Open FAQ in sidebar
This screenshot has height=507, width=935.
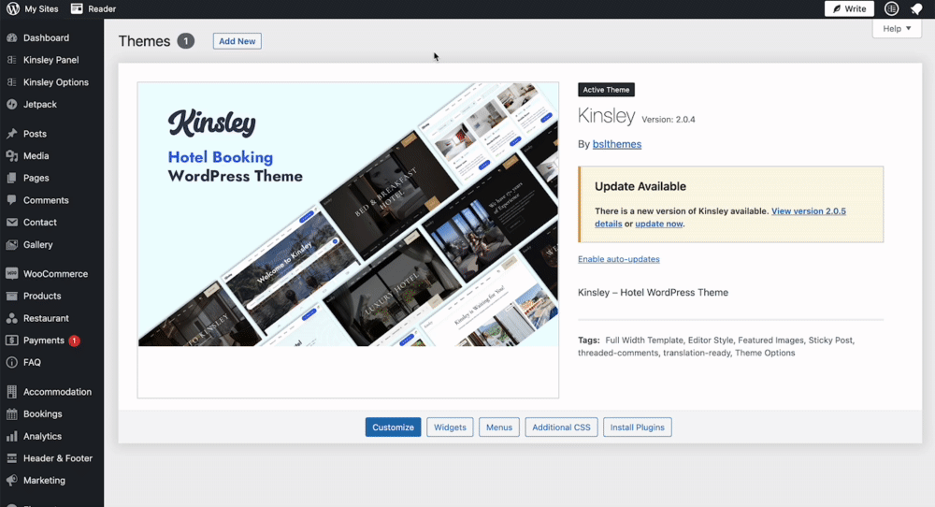pyautogui.click(x=32, y=362)
